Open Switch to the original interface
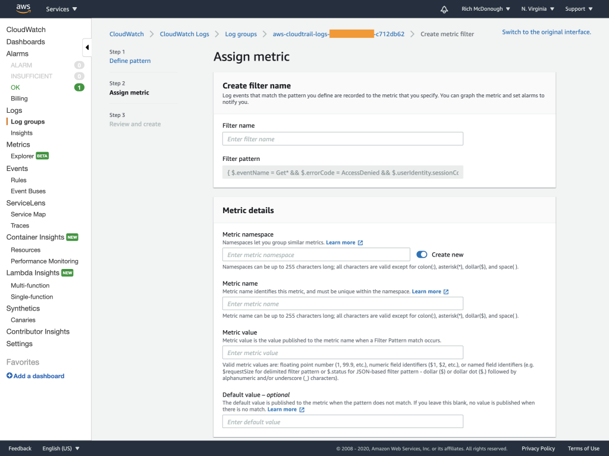Screen dimensions: 609x456 tap(547, 32)
